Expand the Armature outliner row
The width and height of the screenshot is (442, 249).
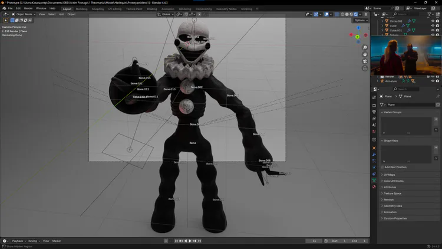[378, 81]
